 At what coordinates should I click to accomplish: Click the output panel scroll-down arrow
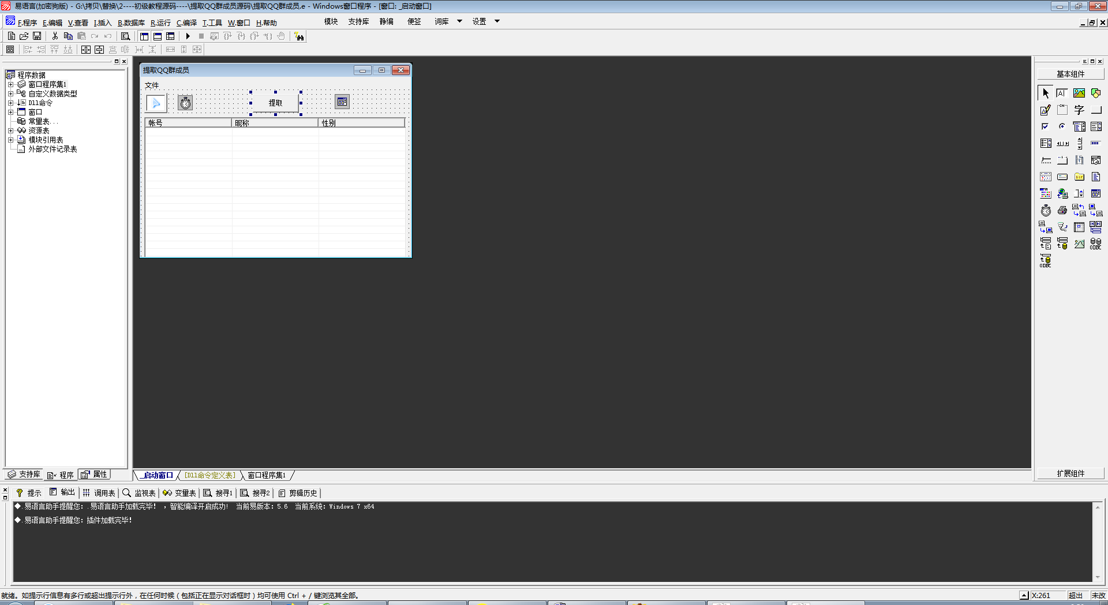coord(1098,577)
